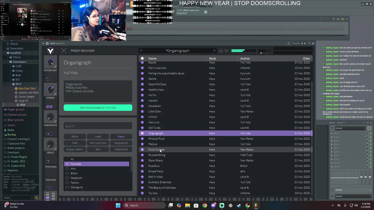Open Slot 1 plugin menu arrow
The height and width of the screenshot is (210, 374).
pyautogui.click(x=332, y=134)
